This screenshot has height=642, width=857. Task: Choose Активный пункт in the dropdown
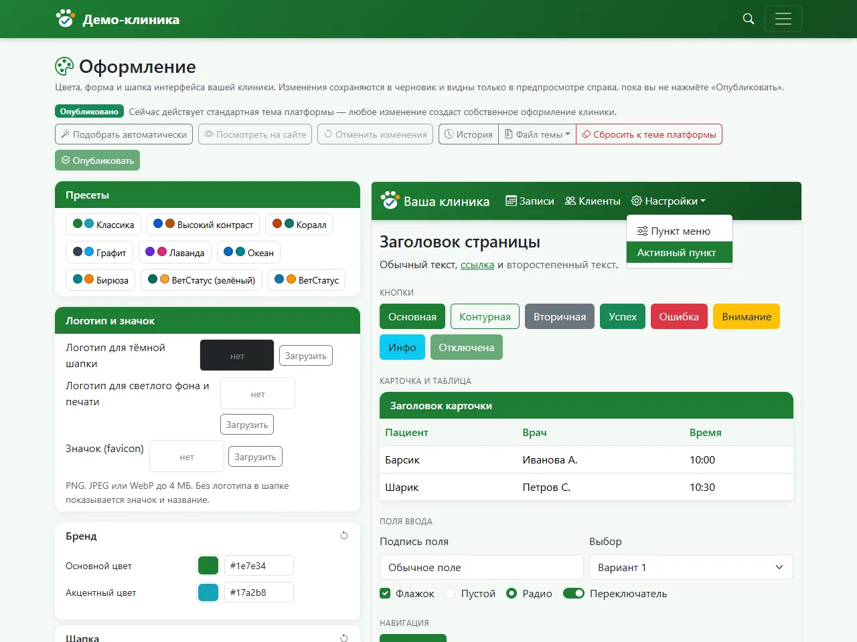click(x=680, y=252)
